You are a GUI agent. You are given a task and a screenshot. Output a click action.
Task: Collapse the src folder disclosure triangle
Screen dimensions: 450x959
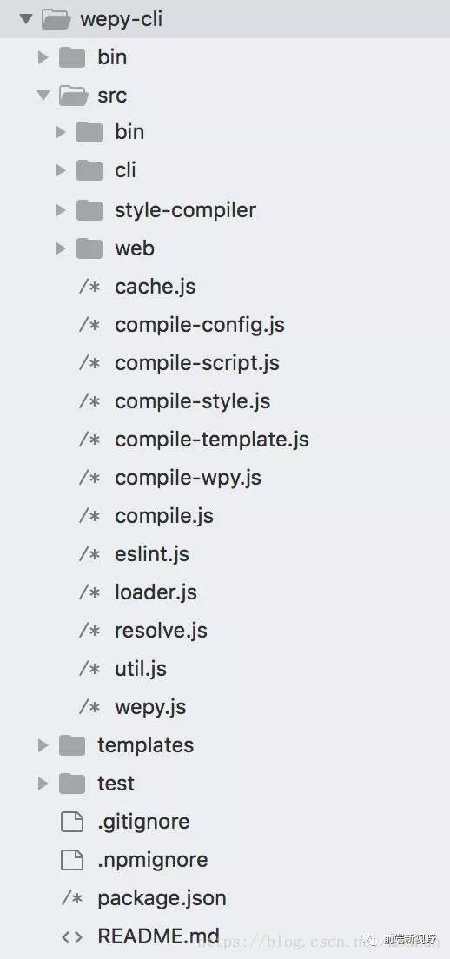pos(43,96)
